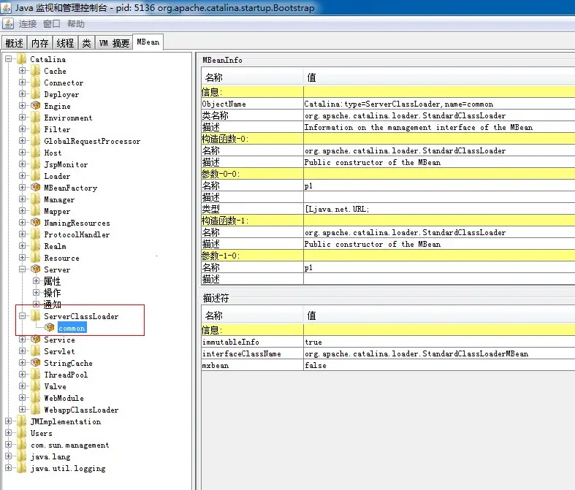Click the NamingResources bean icon
The height and width of the screenshot is (490, 575).
coord(36,223)
